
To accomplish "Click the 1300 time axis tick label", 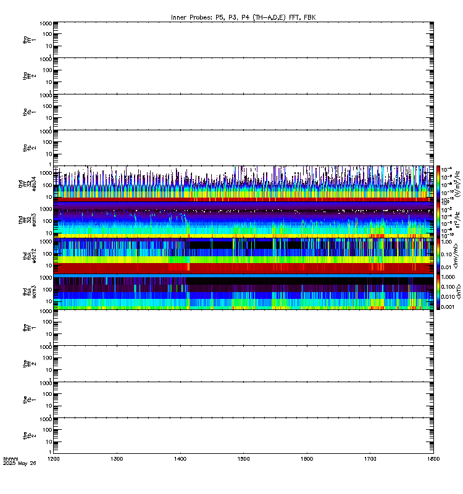I will [117, 459].
